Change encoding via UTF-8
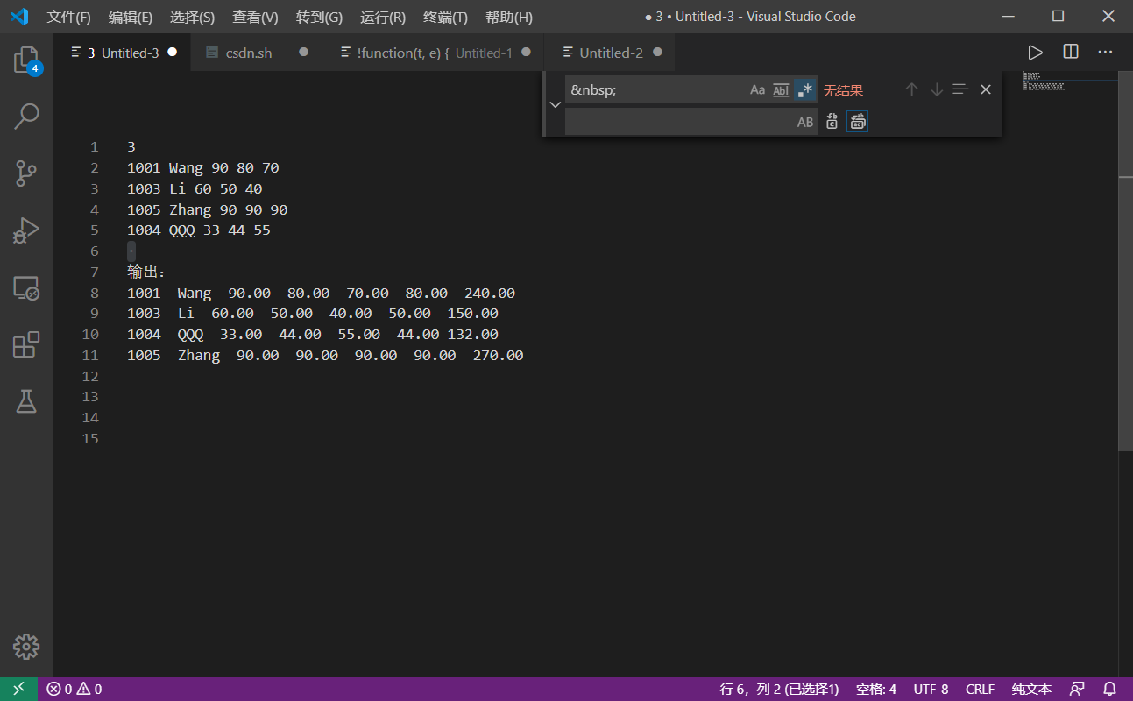Image resolution: width=1133 pixels, height=701 pixels. [x=931, y=689]
